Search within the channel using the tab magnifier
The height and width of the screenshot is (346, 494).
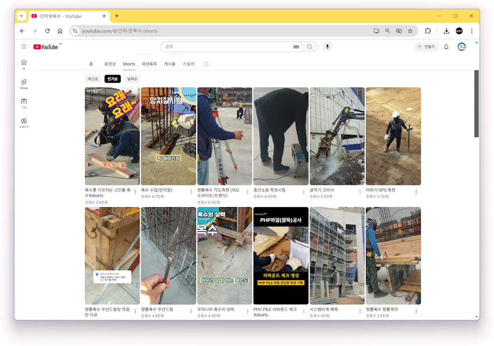(206, 64)
